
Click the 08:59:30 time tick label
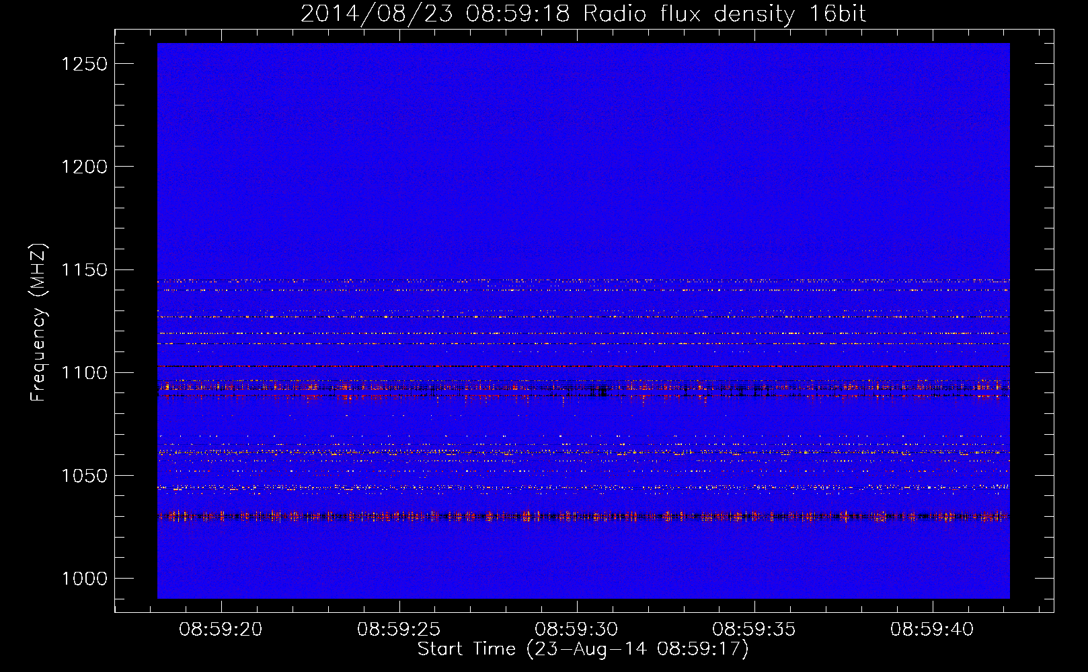pos(576,630)
